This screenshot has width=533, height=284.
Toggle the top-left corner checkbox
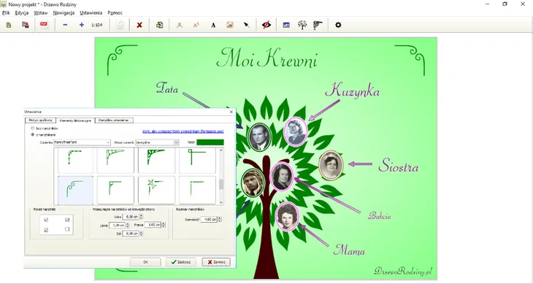46,220
